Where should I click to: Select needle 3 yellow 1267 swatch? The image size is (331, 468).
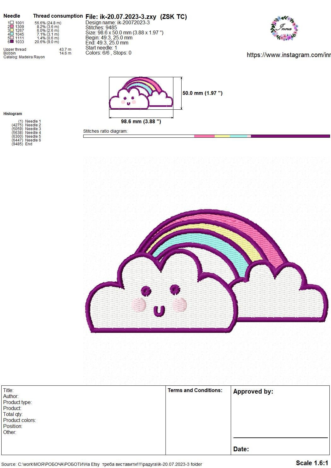11,31
